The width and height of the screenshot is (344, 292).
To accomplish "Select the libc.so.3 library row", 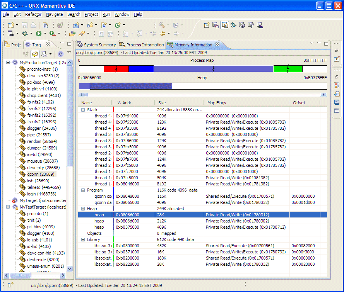I will tap(99, 246).
